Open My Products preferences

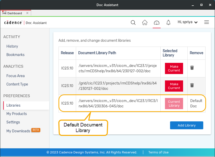click(x=17, y=114)
